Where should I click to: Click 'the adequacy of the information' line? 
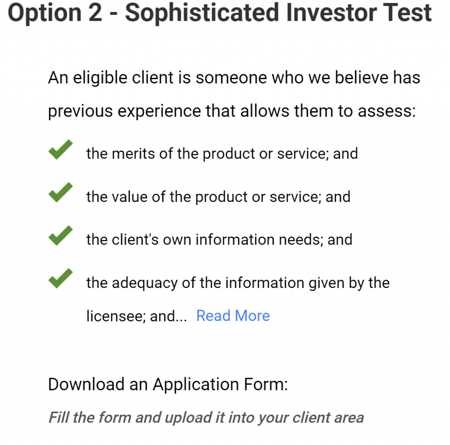(238, 283)
